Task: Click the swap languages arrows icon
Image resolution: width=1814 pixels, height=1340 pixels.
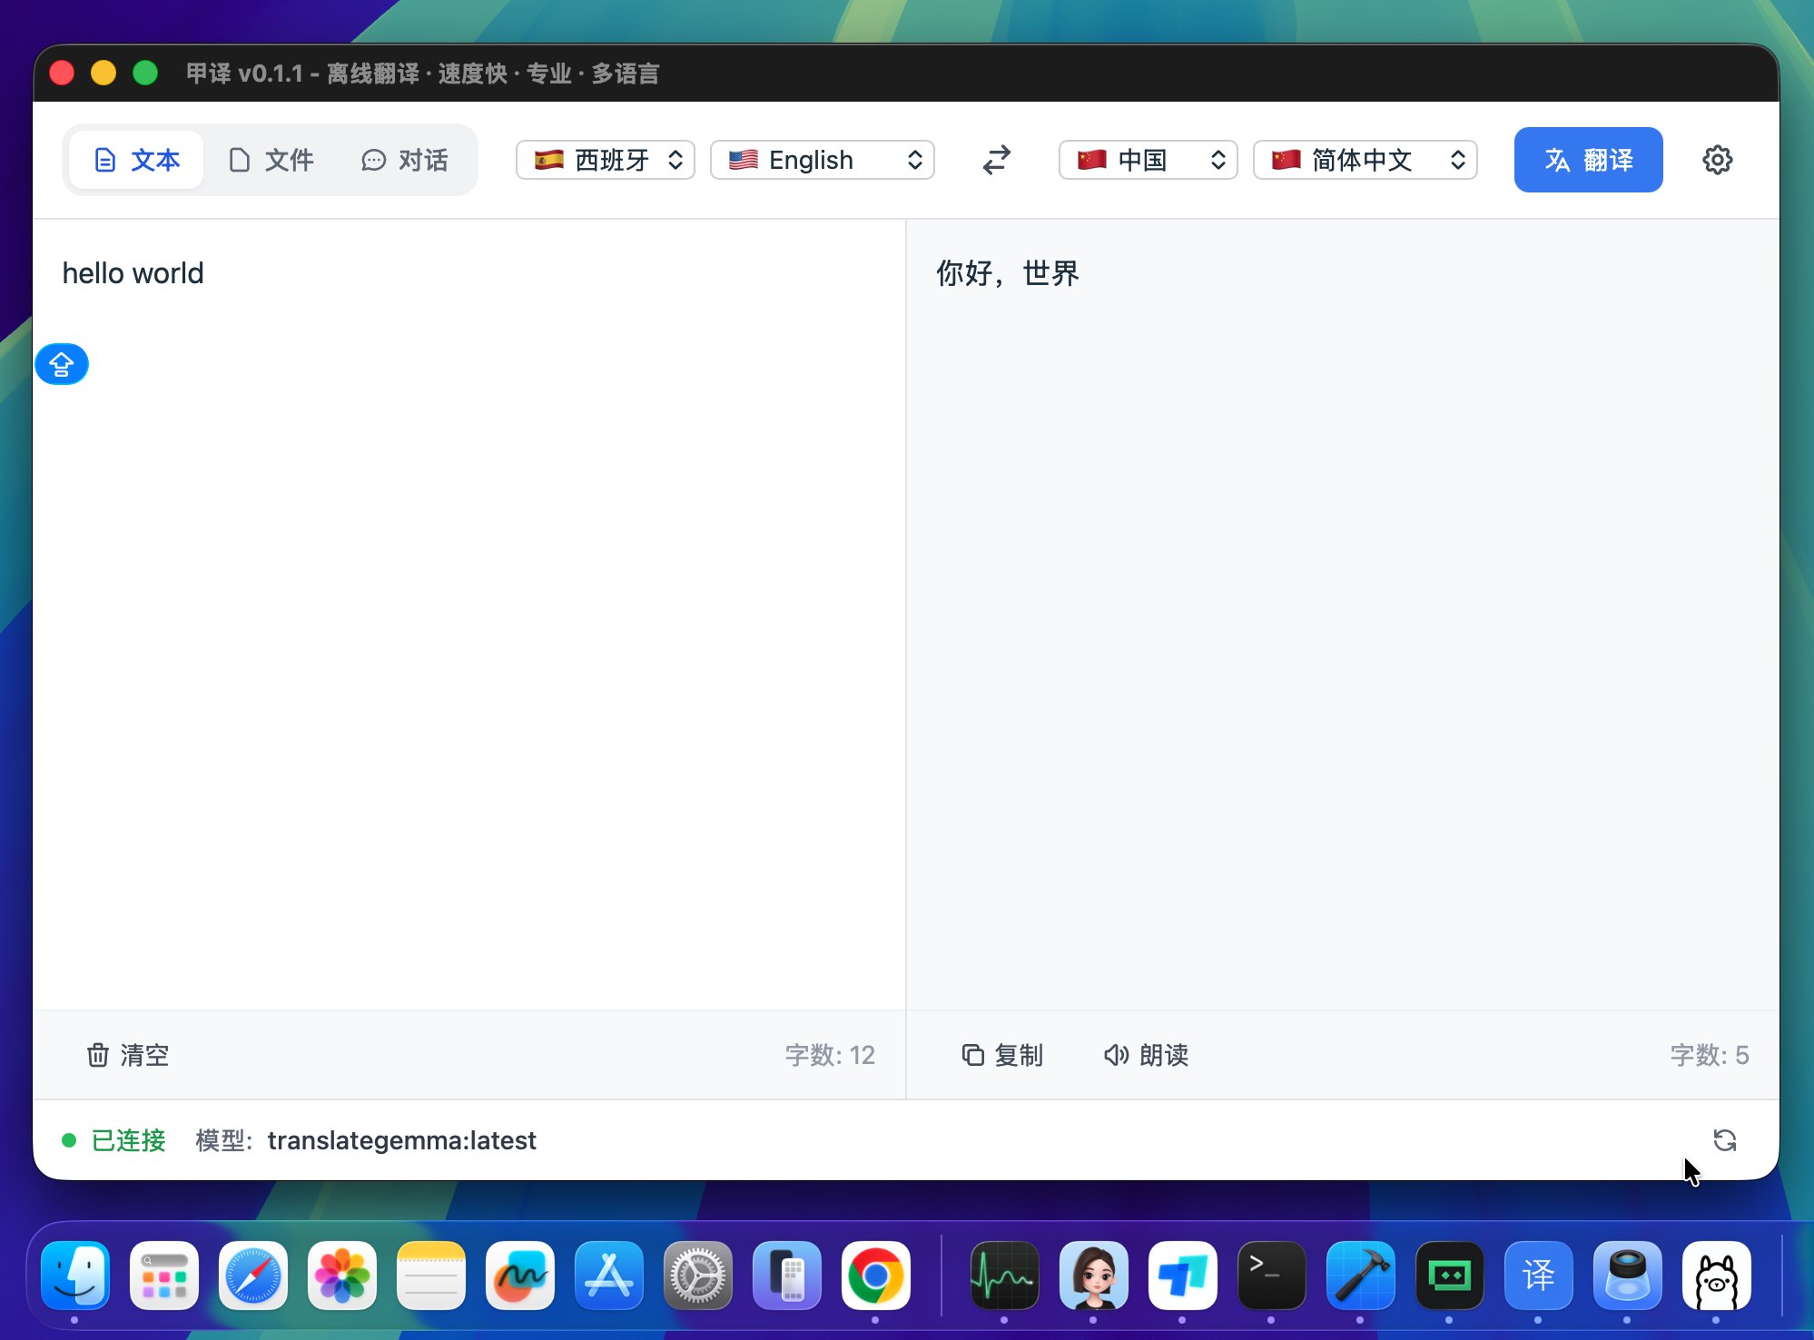Action: click(996, 160)
